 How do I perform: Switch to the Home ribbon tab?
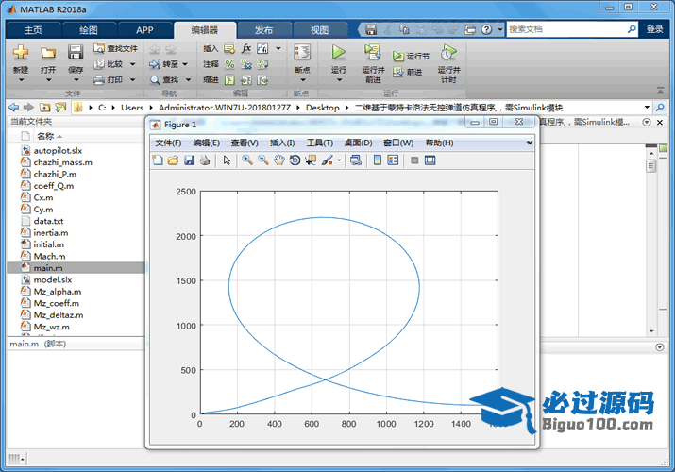coord(33,30)
